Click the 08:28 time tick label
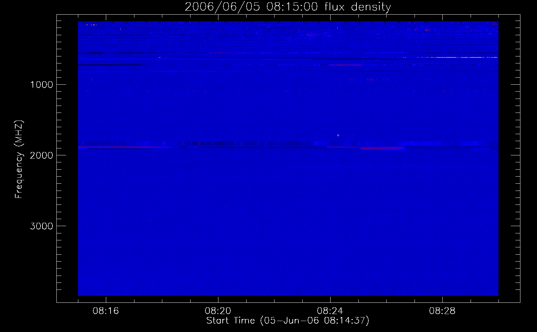The image size is (537, 332). (442, 311)
